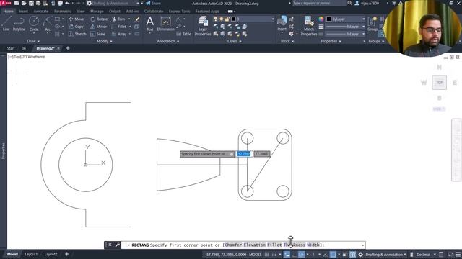Image resolution: width=462 pixels, height=259 pixels.
Task: Toggle object snap in status bar
Action: click(x=333, y=255)
